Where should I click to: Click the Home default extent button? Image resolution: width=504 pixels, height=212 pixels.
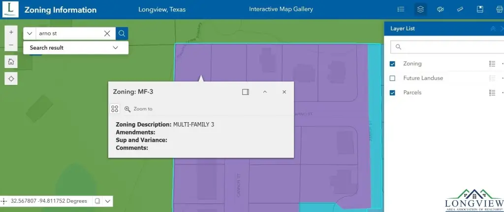click(11, 61)
